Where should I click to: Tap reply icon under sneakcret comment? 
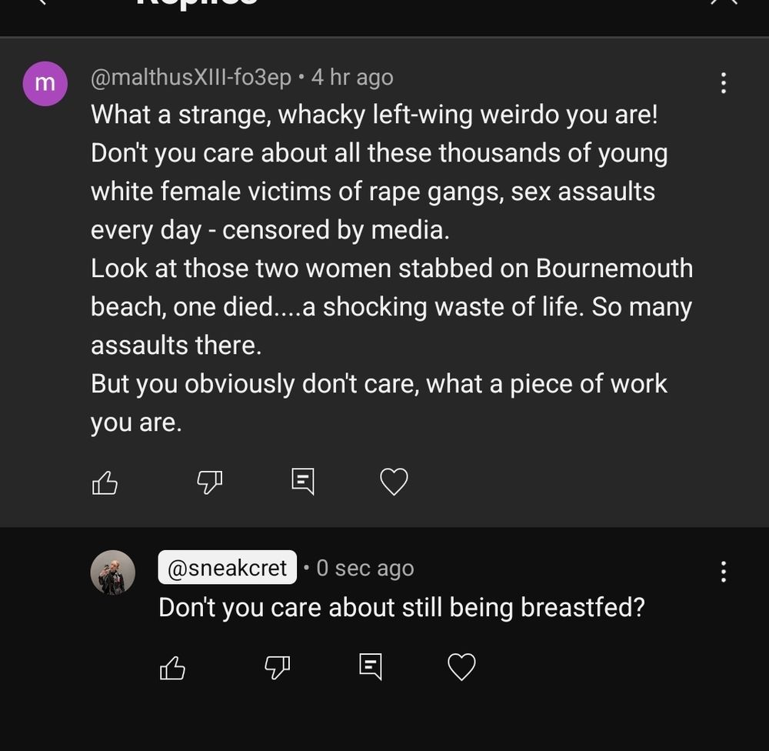click(x=371, y=667)
